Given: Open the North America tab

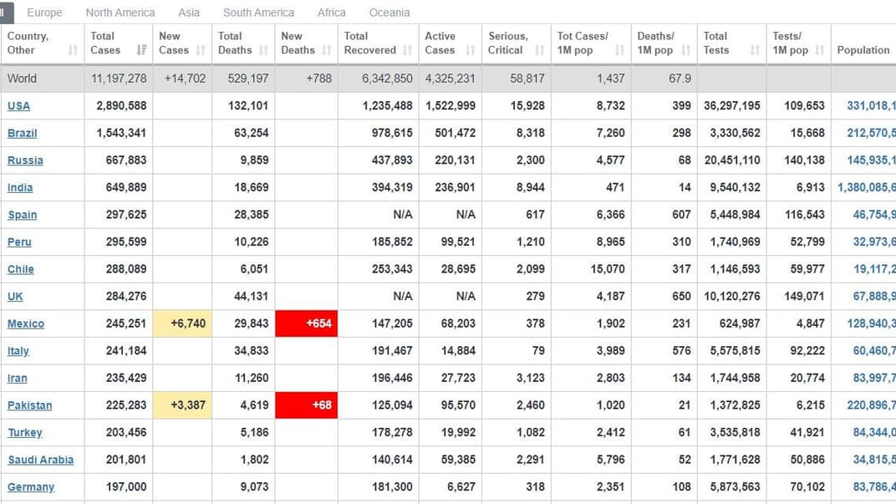Looking at the screenshot, I should click(120, 13).
